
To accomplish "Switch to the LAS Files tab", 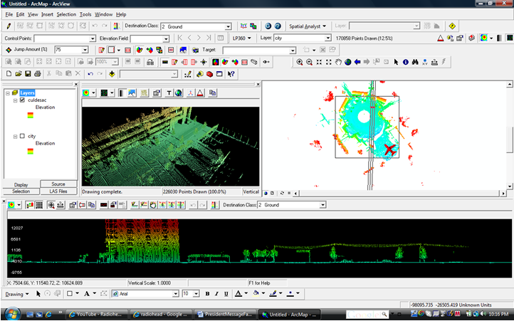I will pos(58,191).
